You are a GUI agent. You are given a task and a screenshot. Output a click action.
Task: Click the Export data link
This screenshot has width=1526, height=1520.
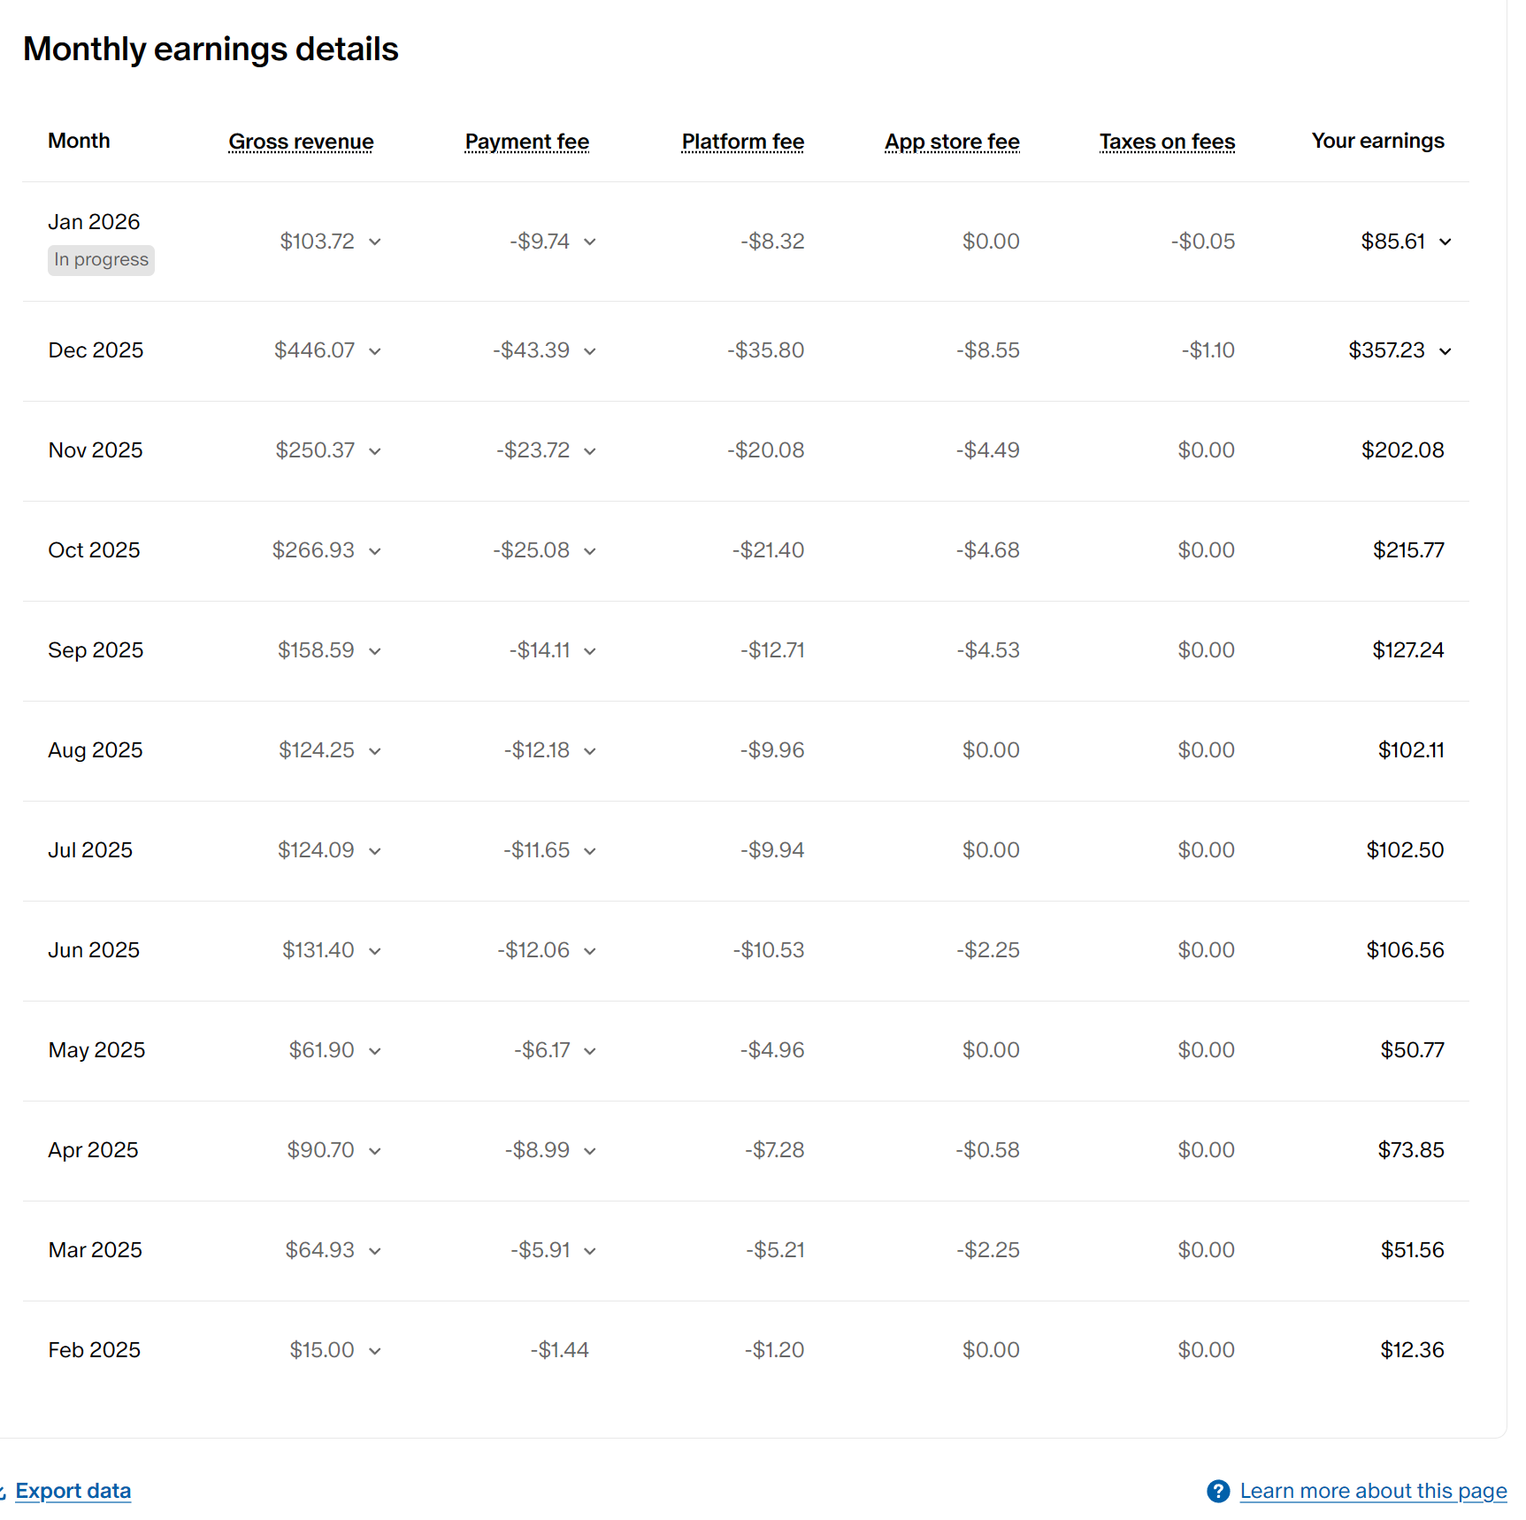coord(73,1491)
